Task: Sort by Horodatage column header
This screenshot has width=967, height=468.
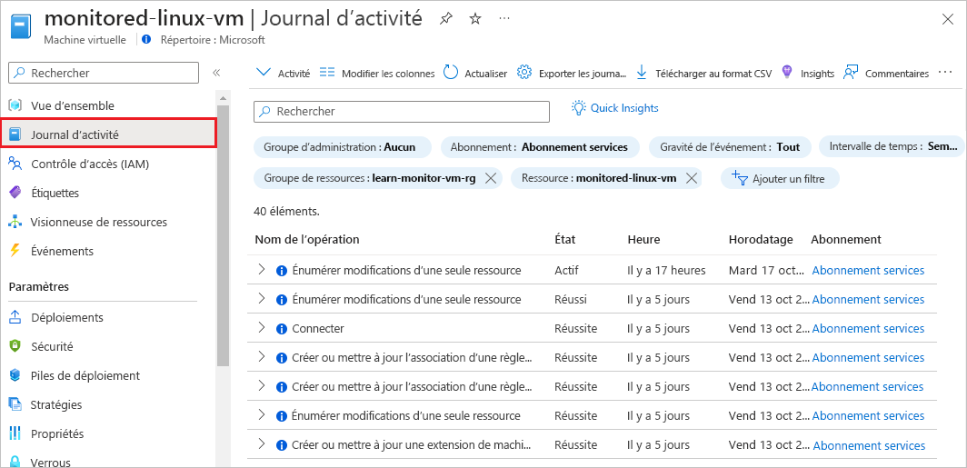Action: (x=761, y=239)
